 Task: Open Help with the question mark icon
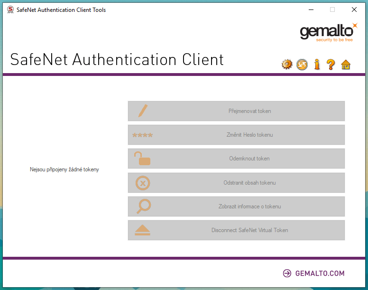point(331,65)
